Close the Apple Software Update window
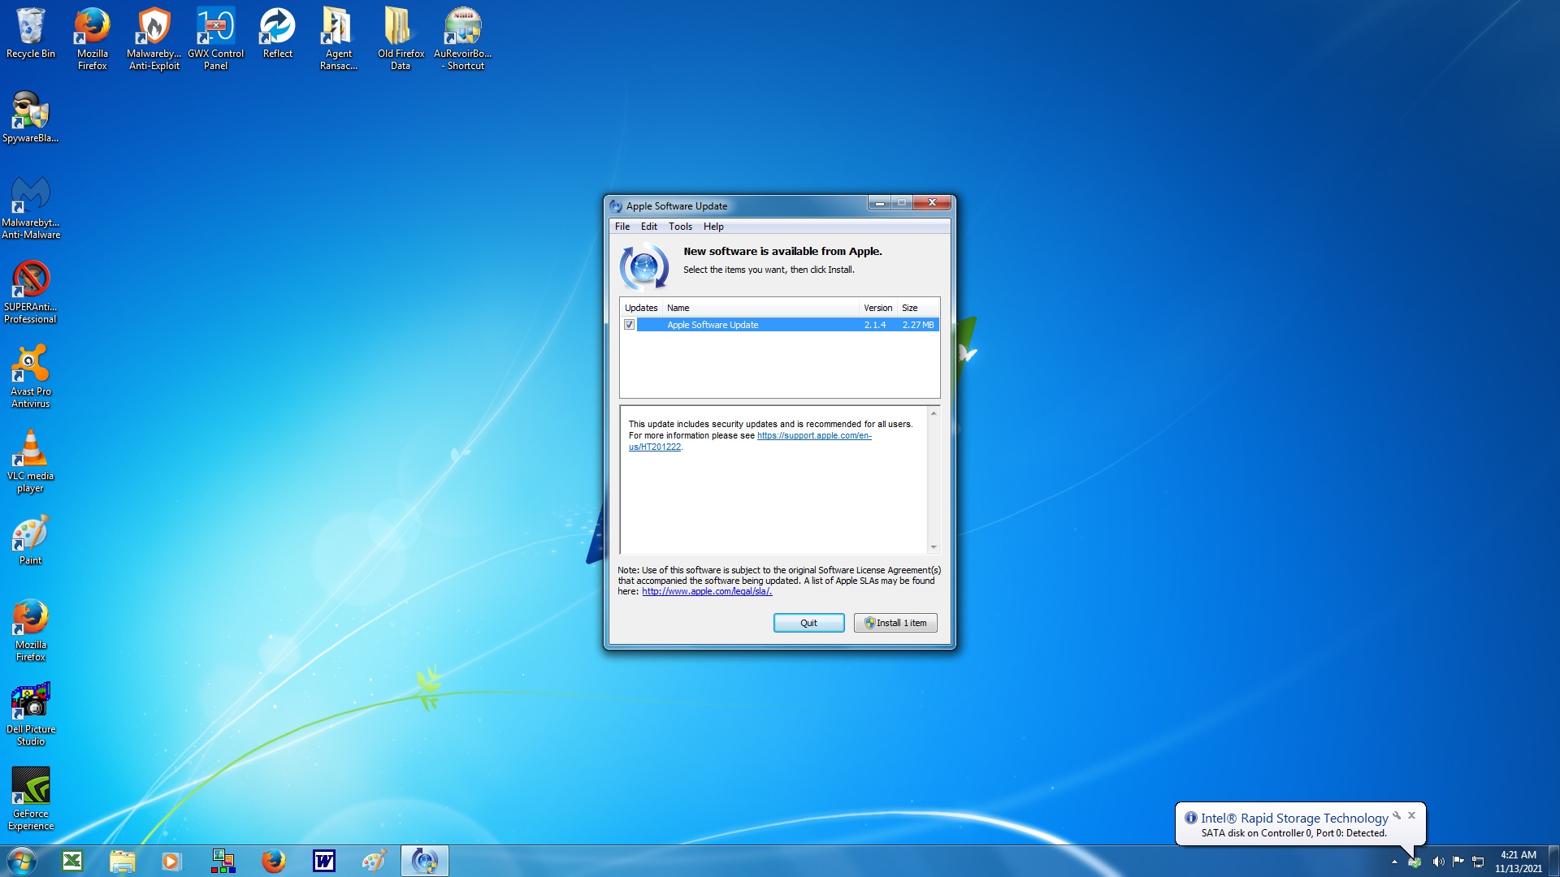Image resolution: width=1560 pixels, height=877 pixels. (932, 203)
